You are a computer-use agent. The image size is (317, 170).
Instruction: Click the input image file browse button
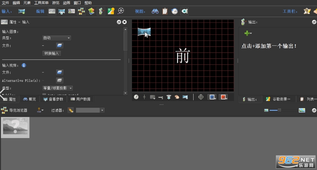59,45
